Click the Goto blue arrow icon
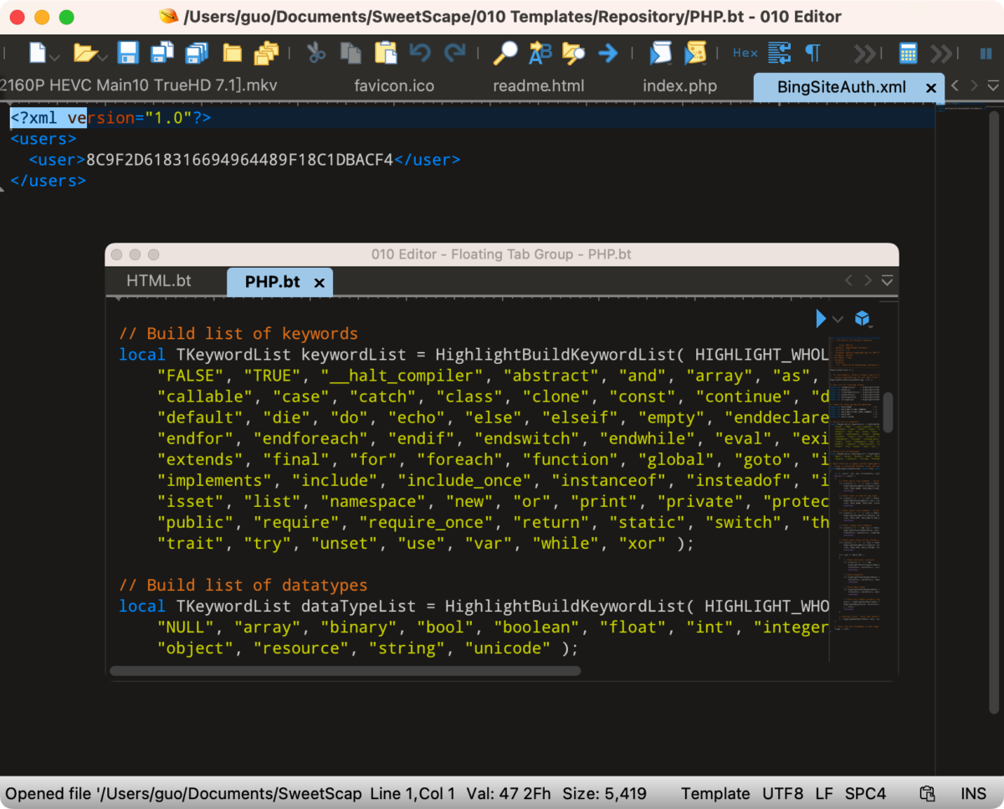The height and width of the screenshot is (809, 1004). click(608, 54)
